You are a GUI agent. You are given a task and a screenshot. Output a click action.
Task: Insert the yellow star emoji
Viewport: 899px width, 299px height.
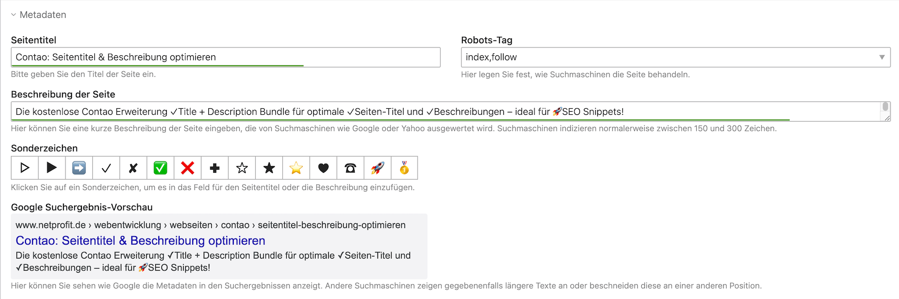pos(296,168)
